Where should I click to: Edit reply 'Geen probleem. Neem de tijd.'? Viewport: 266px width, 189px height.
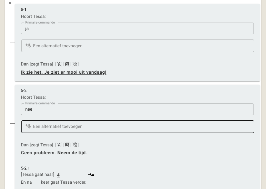click(55, 153)
